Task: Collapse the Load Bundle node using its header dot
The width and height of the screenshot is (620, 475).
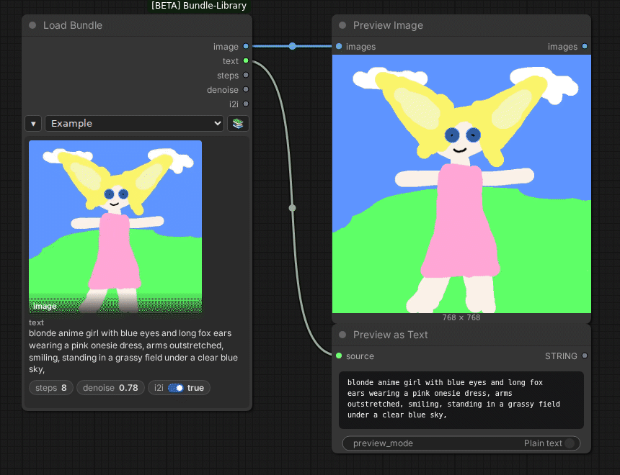Action: coord(32,25)
